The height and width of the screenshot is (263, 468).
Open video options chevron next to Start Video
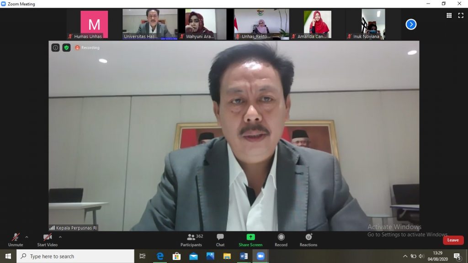click(59, 237)
